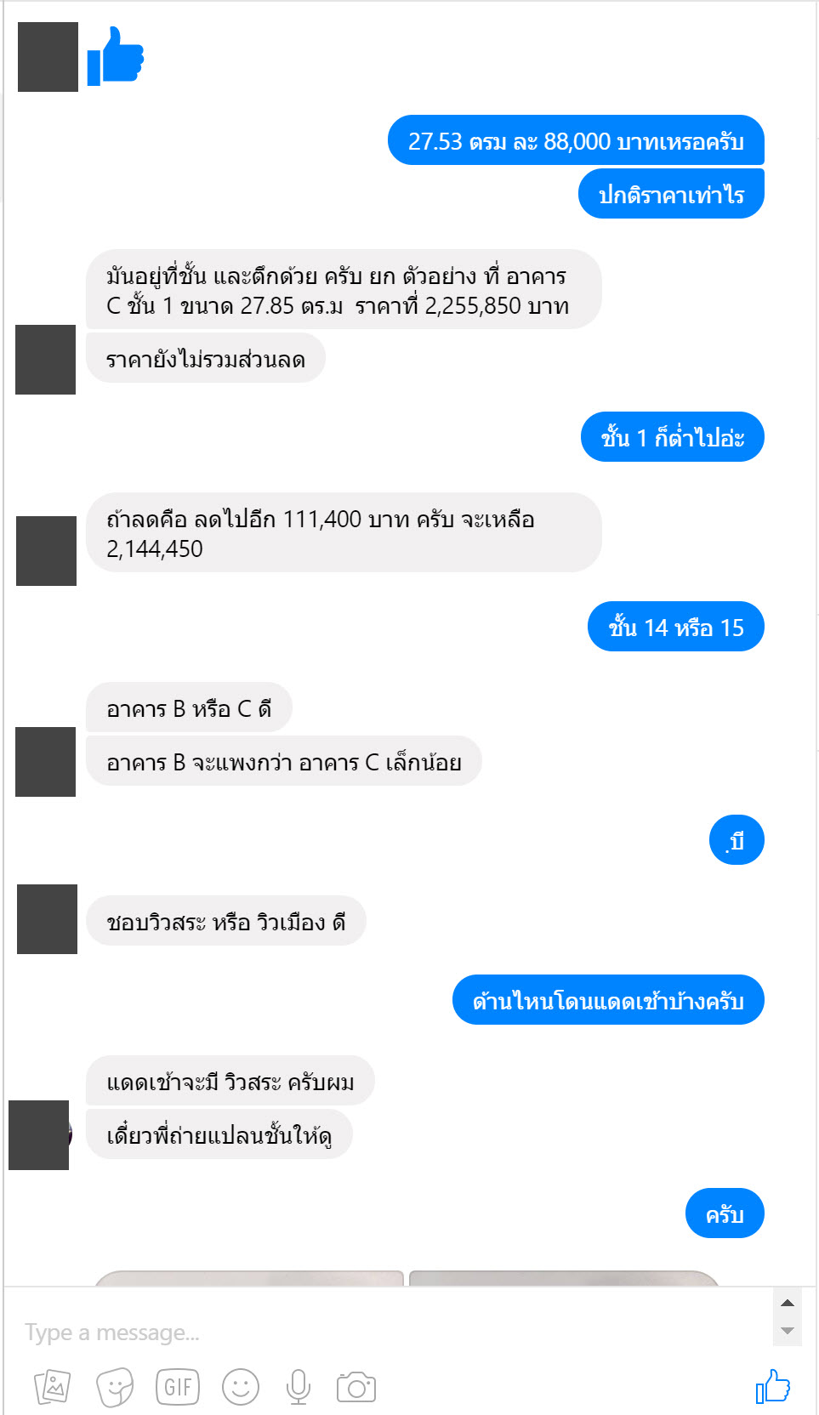Open the photo attachment icon
The height and width of the screenshot is (1415, 819).
(x=52, y=1387)
